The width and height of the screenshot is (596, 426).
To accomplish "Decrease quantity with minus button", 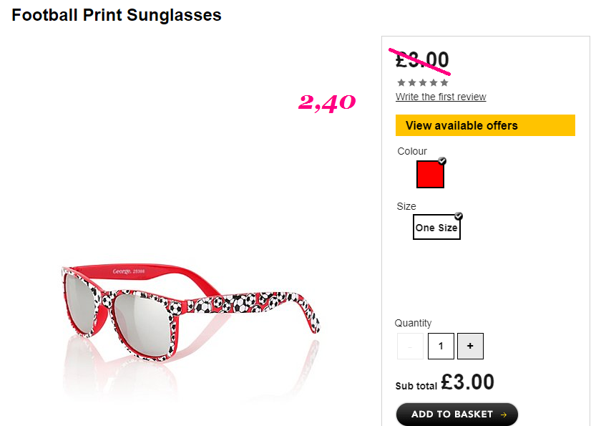I will (x=410, y=346).
